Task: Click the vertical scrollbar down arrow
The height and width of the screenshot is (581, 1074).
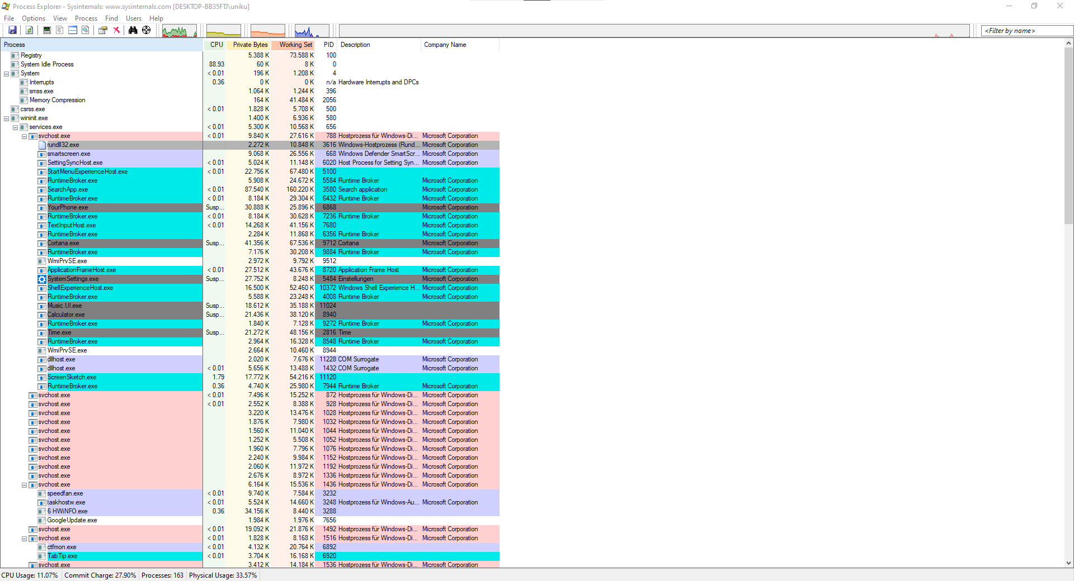Action: (1068, 563)
